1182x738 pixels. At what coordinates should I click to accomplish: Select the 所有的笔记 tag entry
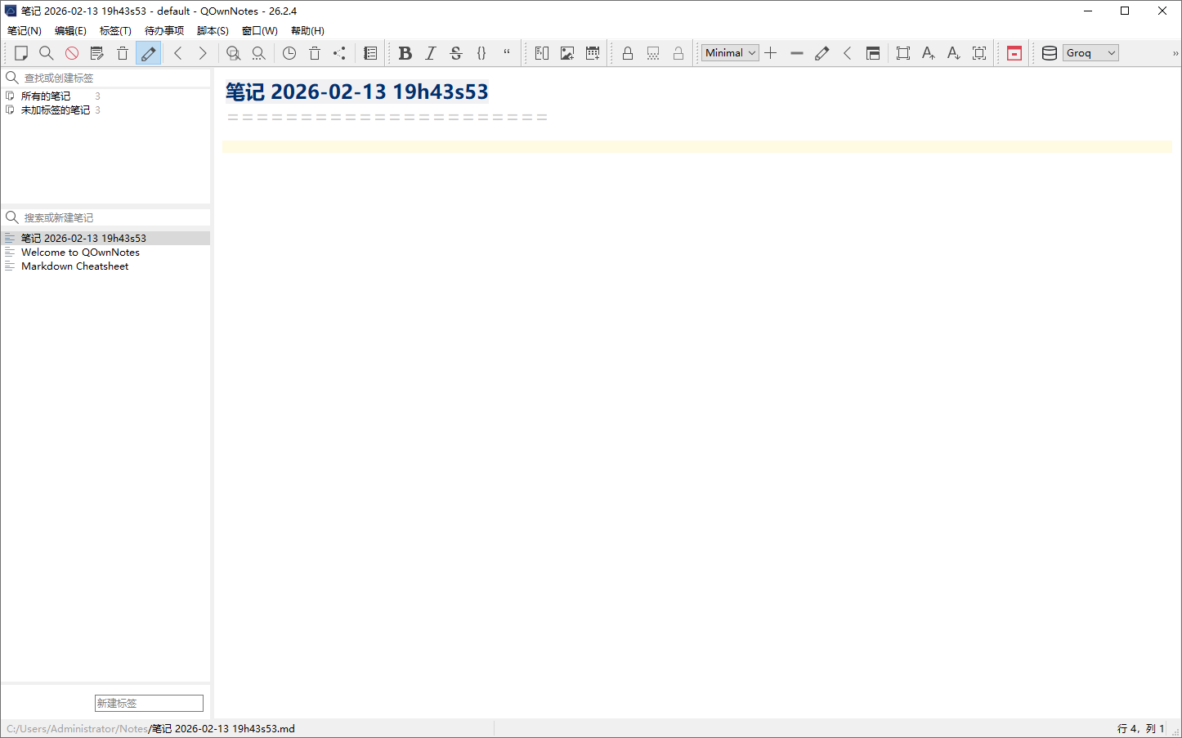click(x=46, y=96)
